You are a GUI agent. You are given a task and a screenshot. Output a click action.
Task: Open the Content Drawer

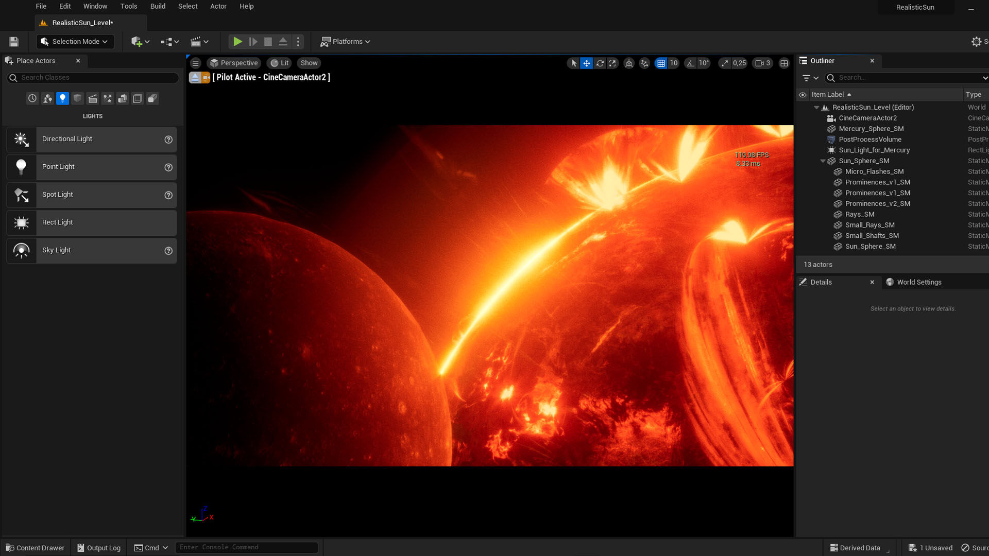(x=35, y=548)
